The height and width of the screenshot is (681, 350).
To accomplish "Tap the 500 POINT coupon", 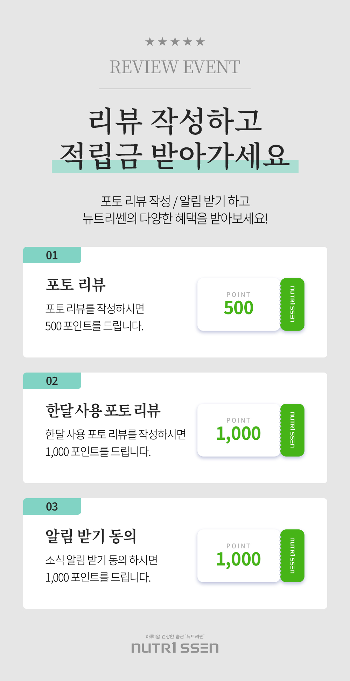I will (239, 304).
